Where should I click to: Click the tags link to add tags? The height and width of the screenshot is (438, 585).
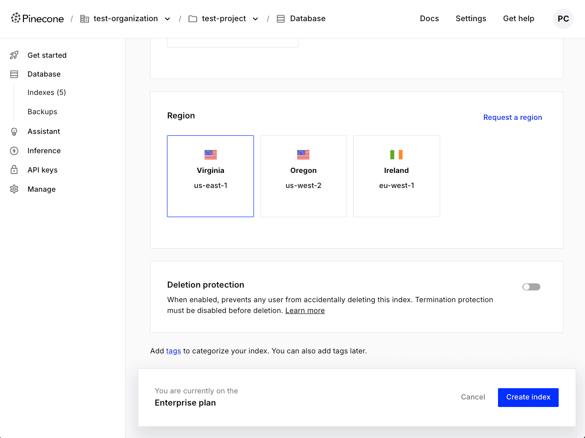click(174, 351)
